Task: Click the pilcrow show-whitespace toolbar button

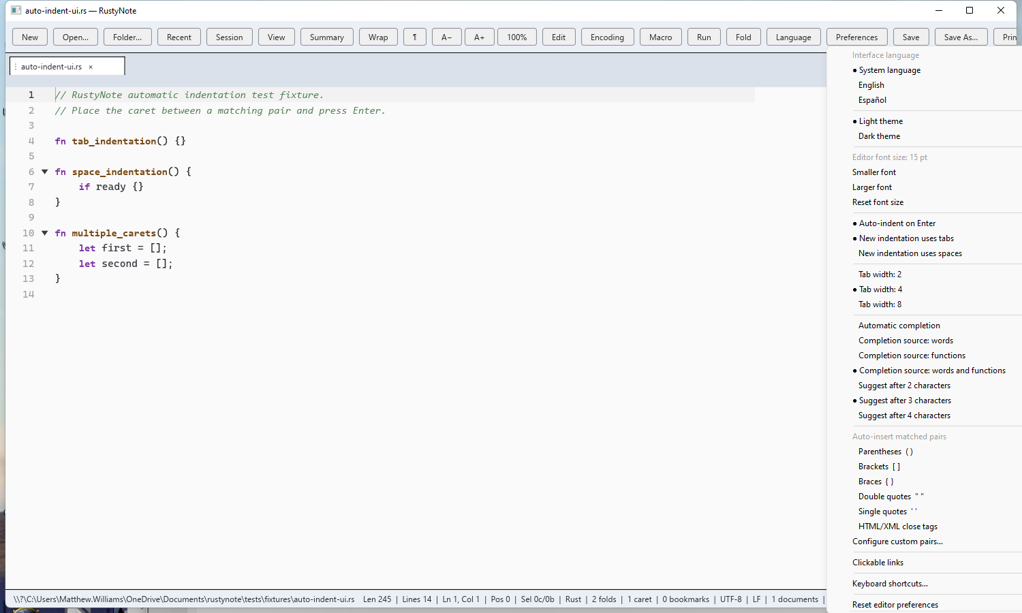Action: (415, 37)
